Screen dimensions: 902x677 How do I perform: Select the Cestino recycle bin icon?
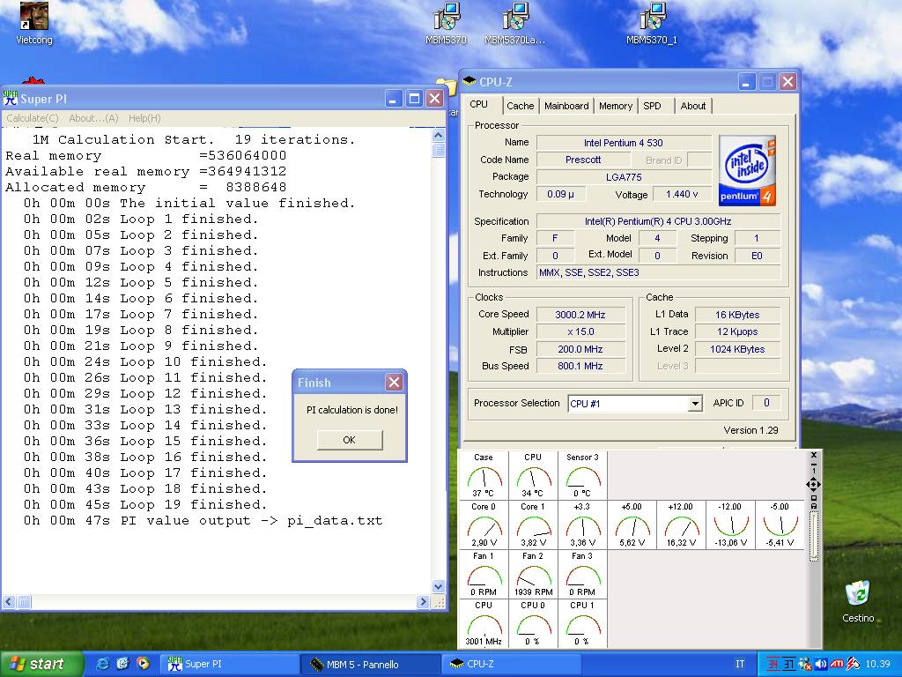point(858,601)
